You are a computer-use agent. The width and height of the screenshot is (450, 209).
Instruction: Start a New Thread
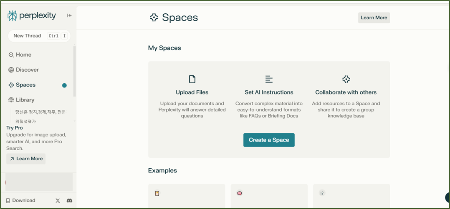39,36
